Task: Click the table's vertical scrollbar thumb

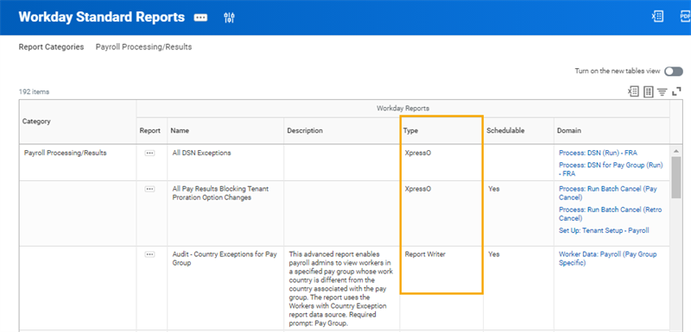Action: 676,178
